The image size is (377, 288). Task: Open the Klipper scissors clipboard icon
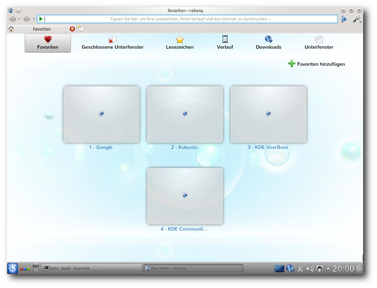[x=300, y=269]
